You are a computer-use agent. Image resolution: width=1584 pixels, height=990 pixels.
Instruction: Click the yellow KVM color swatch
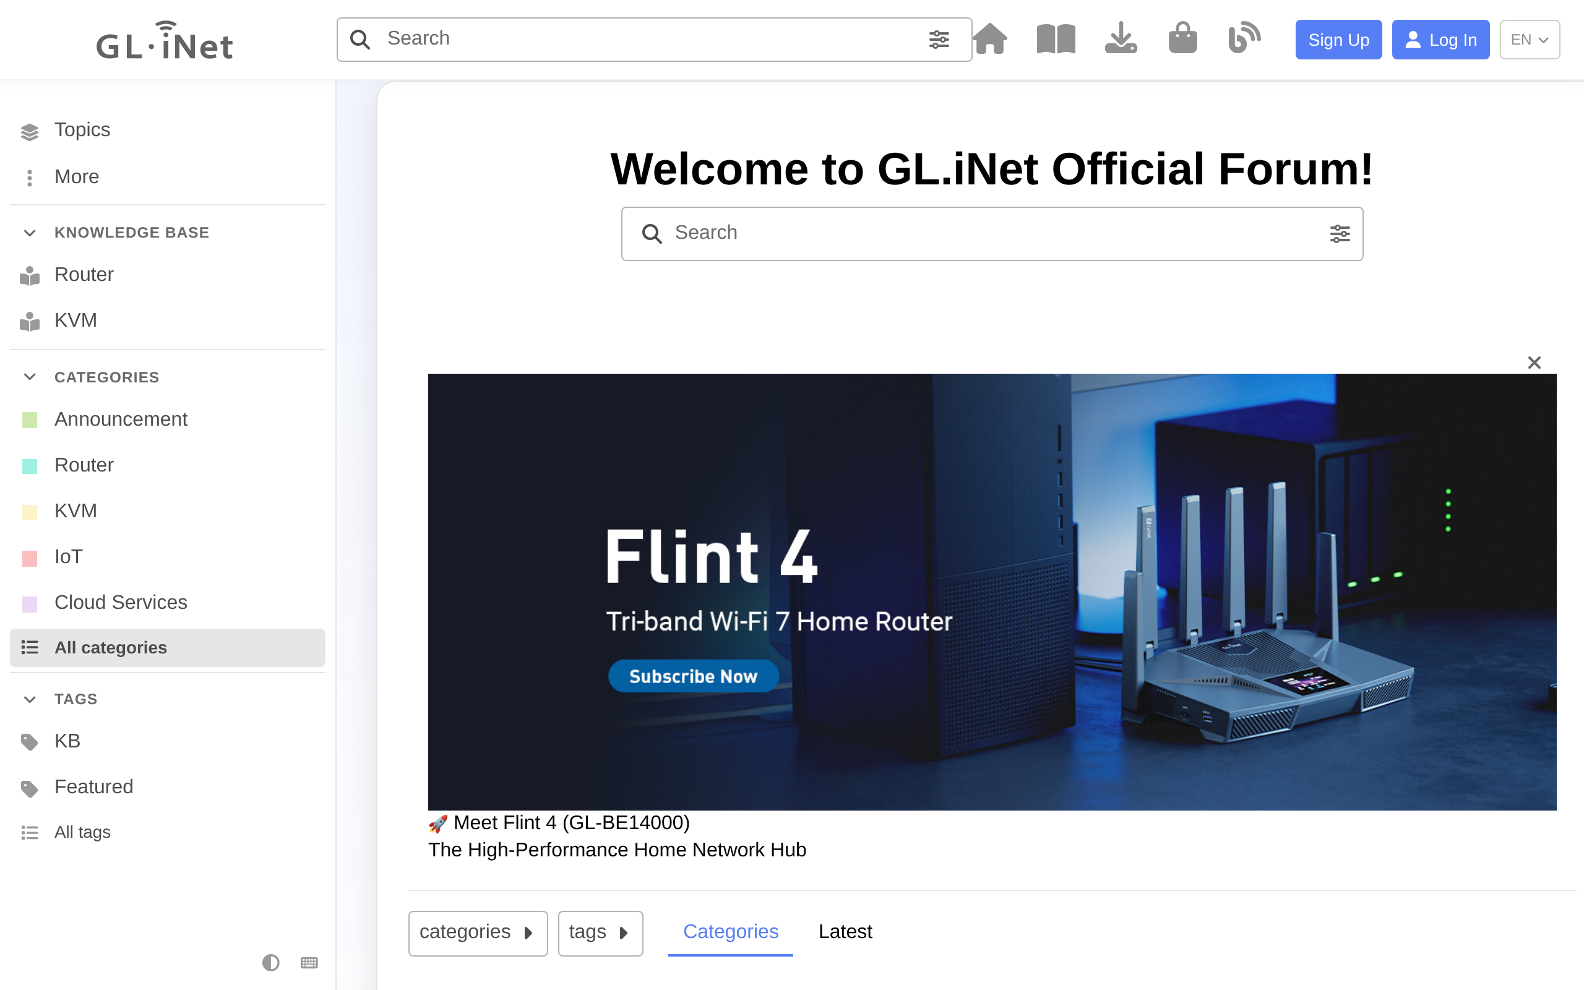30,511
